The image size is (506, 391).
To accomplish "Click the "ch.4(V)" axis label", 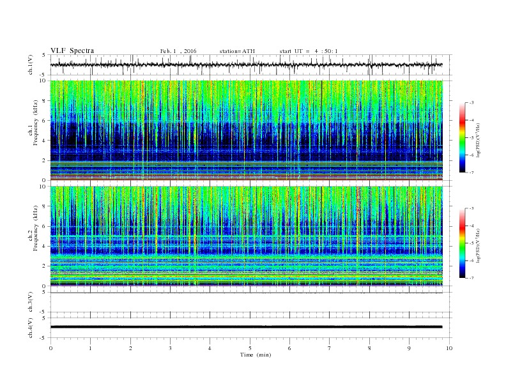I will (x=31, y=328).
